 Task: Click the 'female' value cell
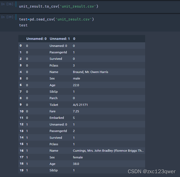[x=78, y=157]
